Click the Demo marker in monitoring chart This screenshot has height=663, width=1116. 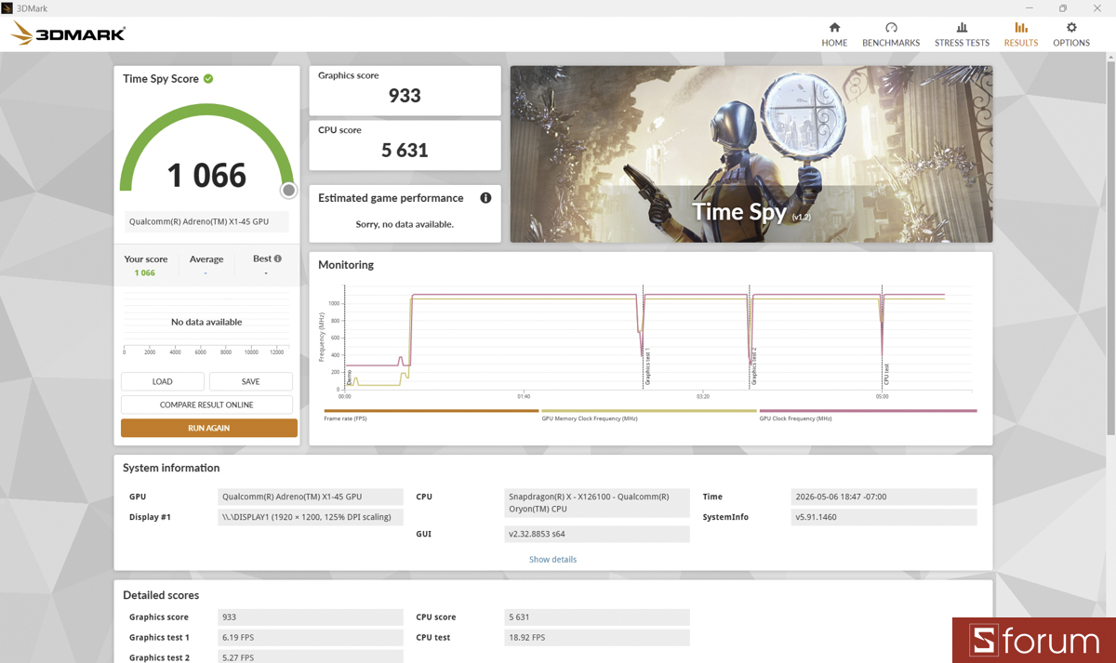pos(349,379)
